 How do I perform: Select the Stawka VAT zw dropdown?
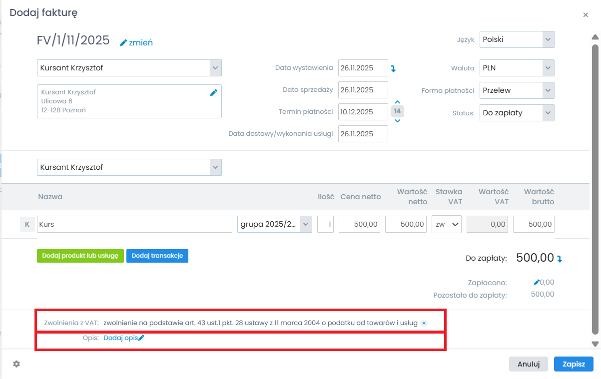[x=447, y=224]
